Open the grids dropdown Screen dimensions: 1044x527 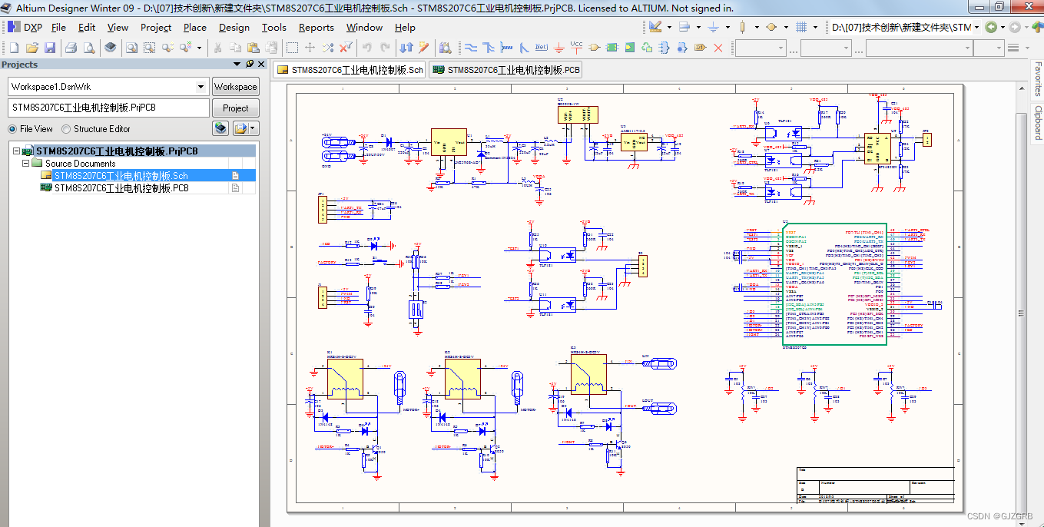(x=815, y=27)
